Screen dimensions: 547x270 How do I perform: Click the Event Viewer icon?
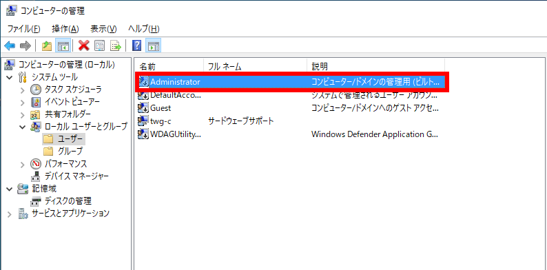(36, 102)
